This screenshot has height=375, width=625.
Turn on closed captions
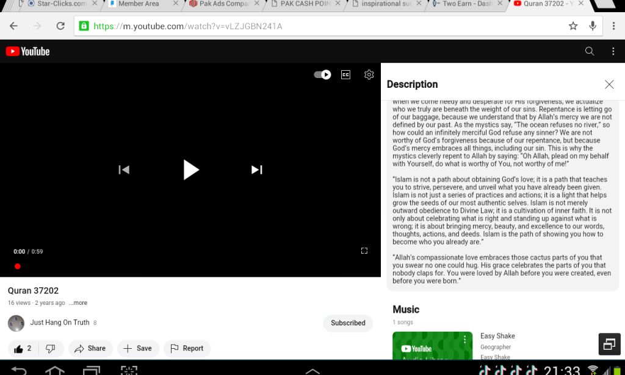point(345,74)
